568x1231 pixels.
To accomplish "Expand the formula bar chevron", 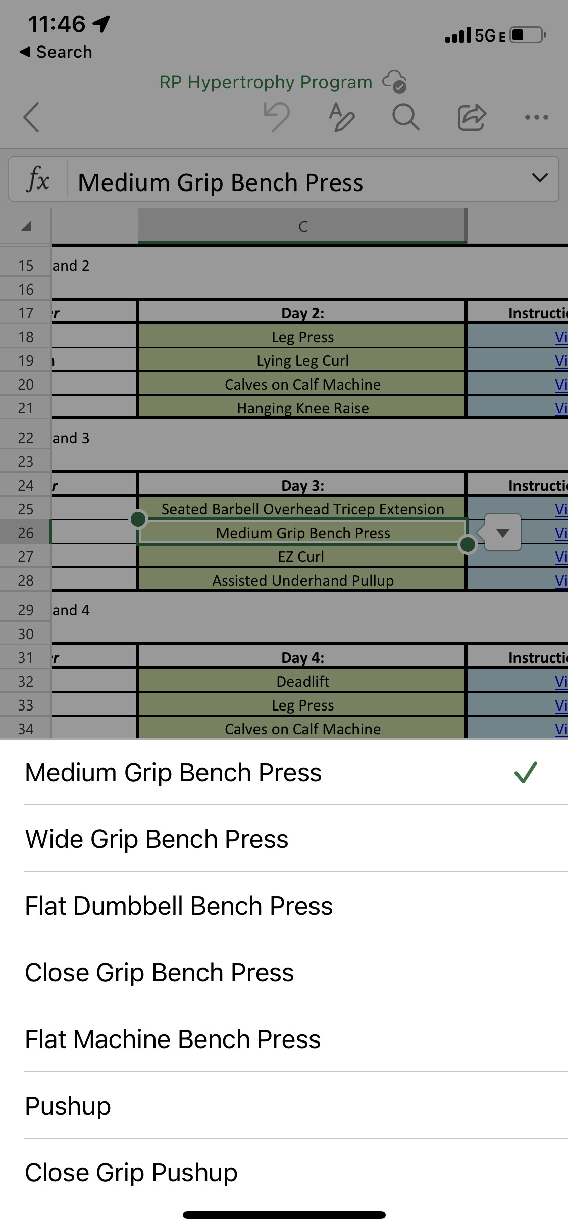I will [x=540, y=178].
